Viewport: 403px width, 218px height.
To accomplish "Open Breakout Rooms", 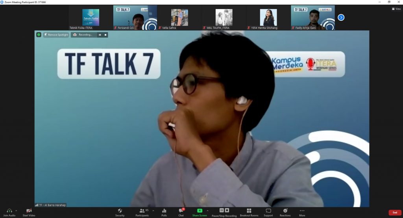I will [249, 213].
